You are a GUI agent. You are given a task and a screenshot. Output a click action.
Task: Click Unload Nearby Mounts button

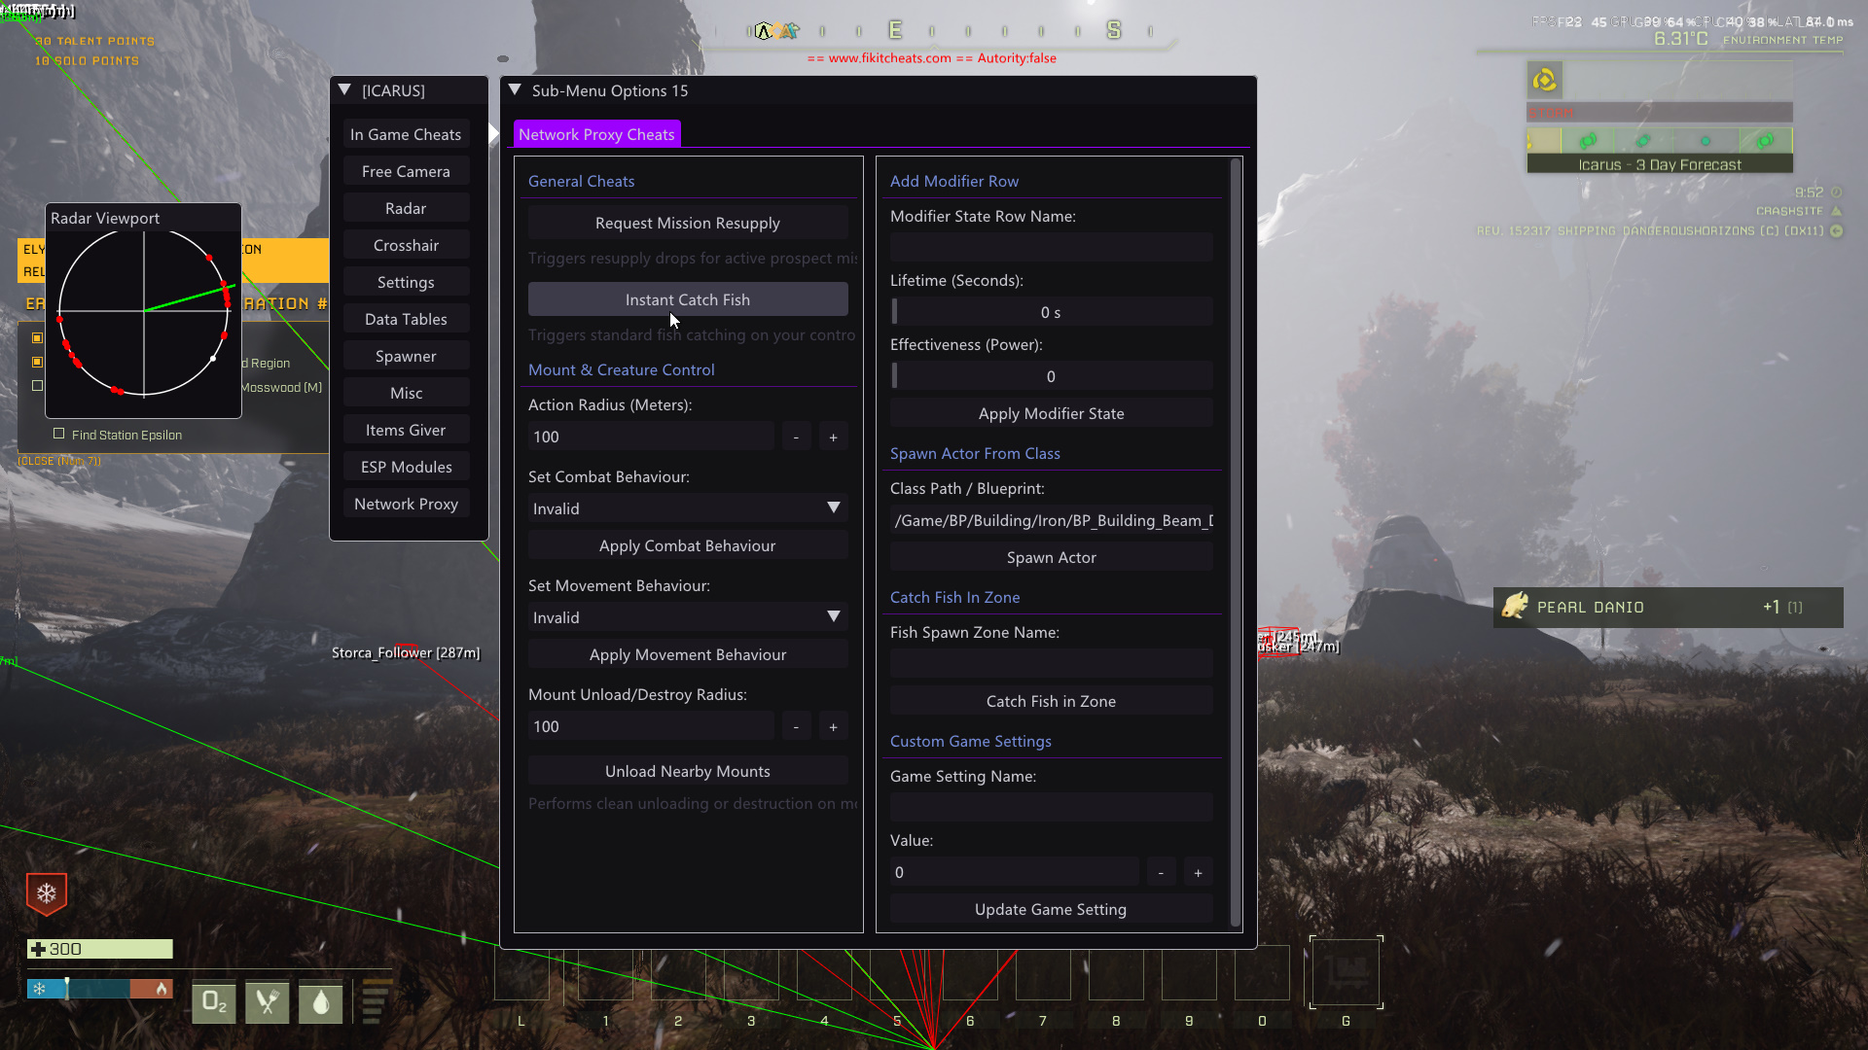pos(688,771)
